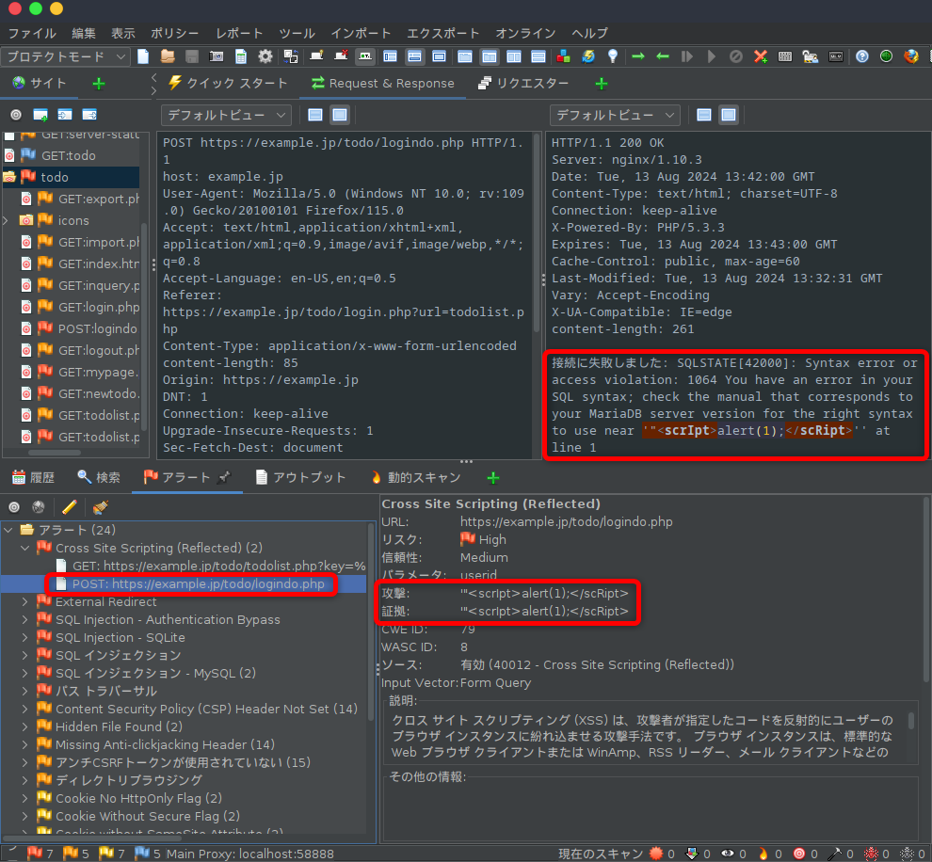
Task: Open the レポート menu
Action: click(x=239, y=33)
